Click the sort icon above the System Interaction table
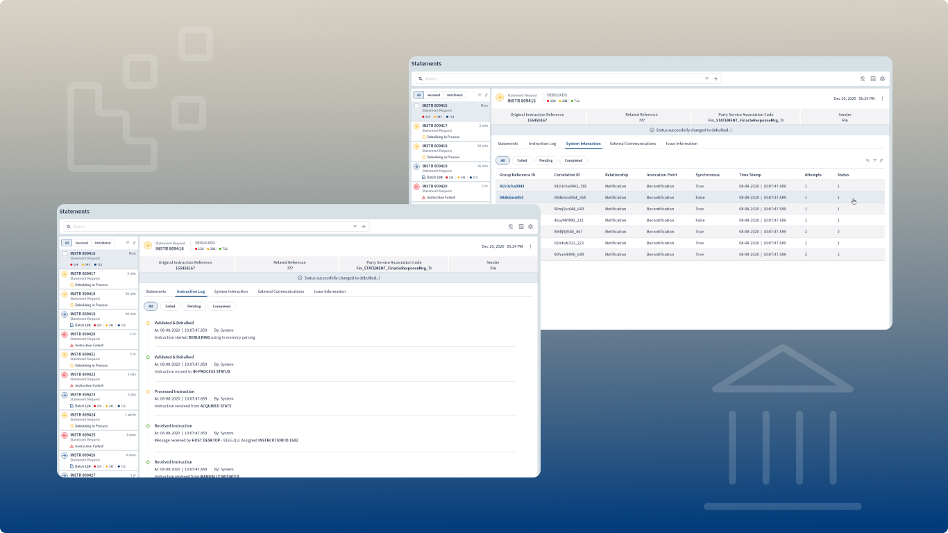 point(881,160)
